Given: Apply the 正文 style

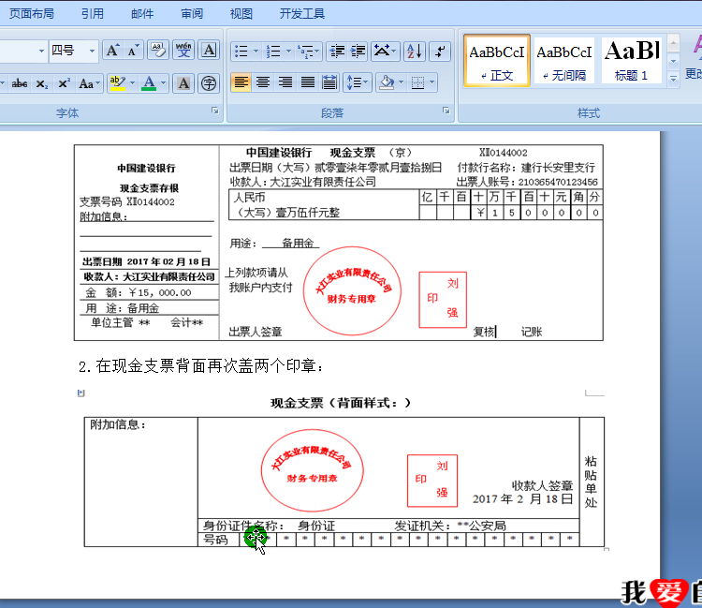Looking at the screenshot, I should click(497, 61).
